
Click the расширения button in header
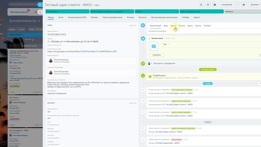click(x=227, y=4)
